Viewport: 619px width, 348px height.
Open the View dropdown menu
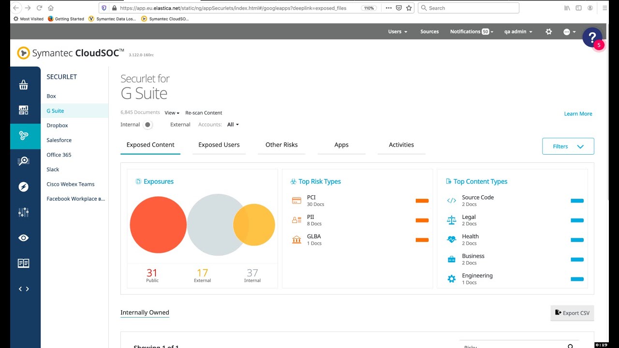click(x=172, y=113)
